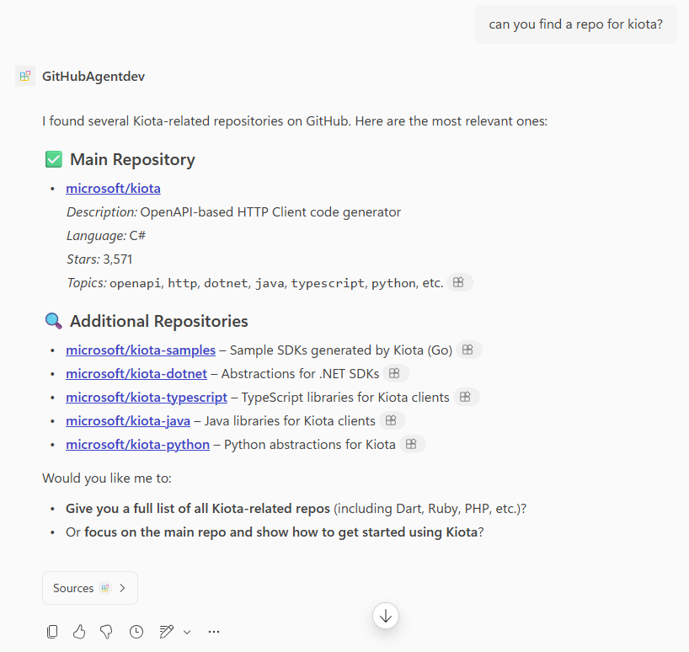Screen dimensions: 689x652
Task: Select the rewrite pen icon
Action: 165,631
